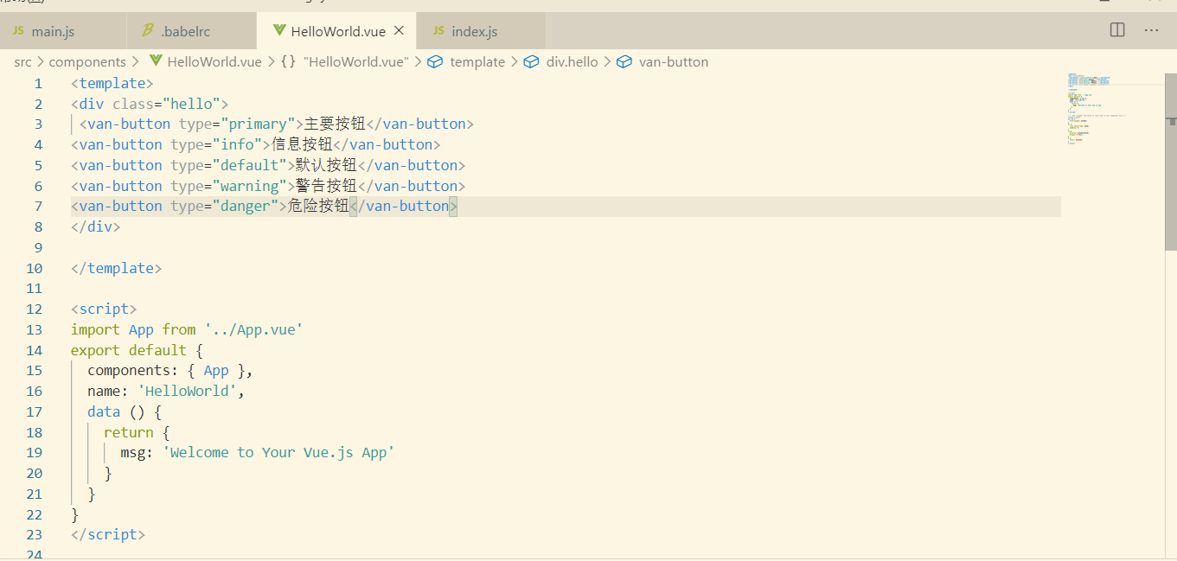Image resolution: width=1177 pixels, height=561 pixels.
Task: Click the closing </template> tag
Action: point(116,269)
